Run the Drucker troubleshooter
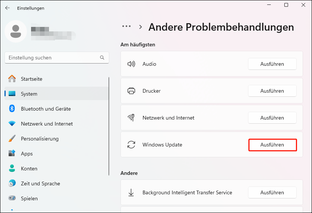This screenshot has height=213, width=312. [x=272, y=91]
